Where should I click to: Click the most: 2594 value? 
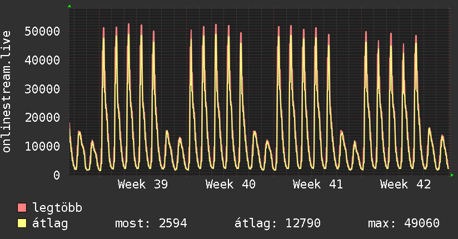point(151,223)
